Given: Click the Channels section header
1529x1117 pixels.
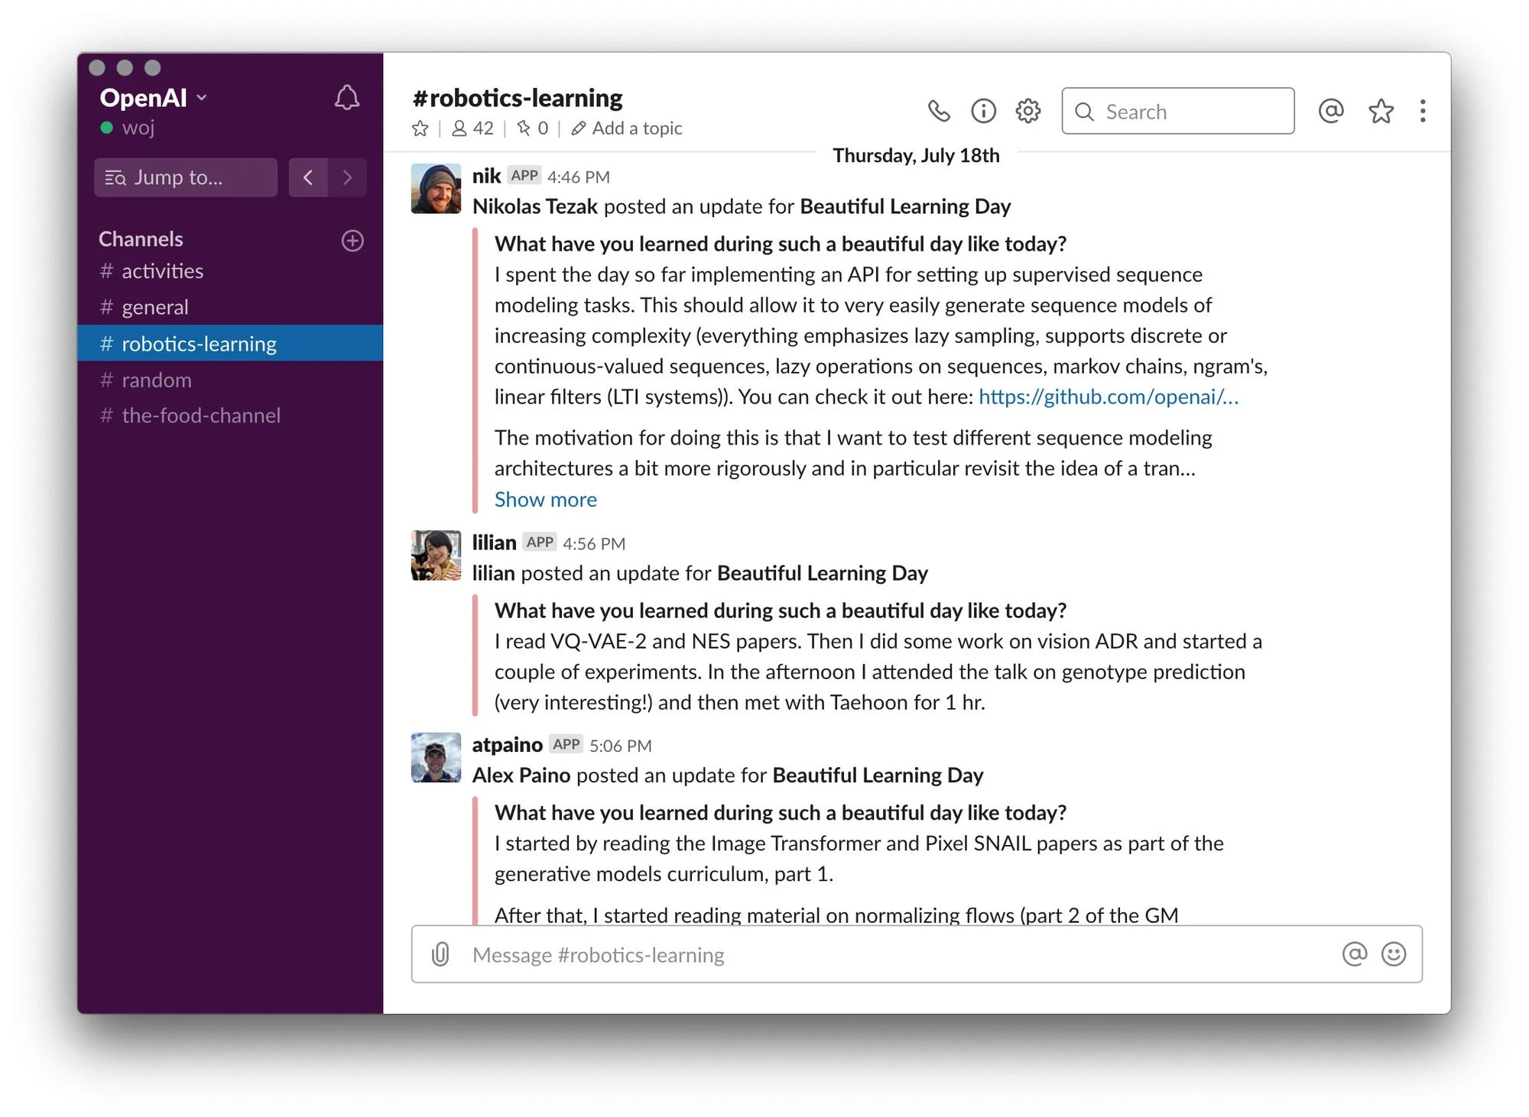Looking at the screenshot, I should (x=141, y=239).
